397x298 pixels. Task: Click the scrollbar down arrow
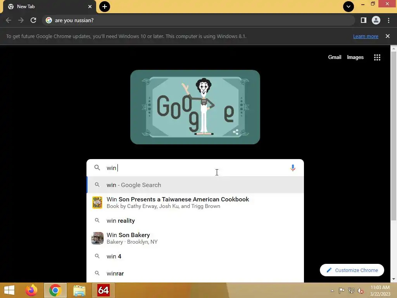coord(394,279)
